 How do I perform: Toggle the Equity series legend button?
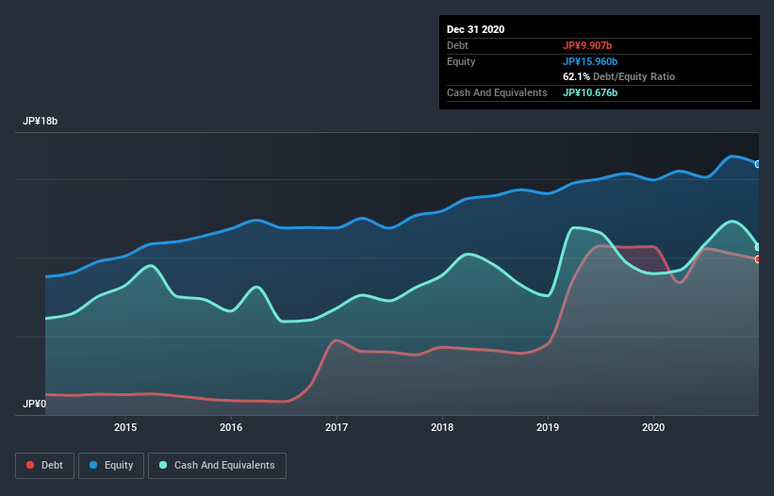(111, 466)
